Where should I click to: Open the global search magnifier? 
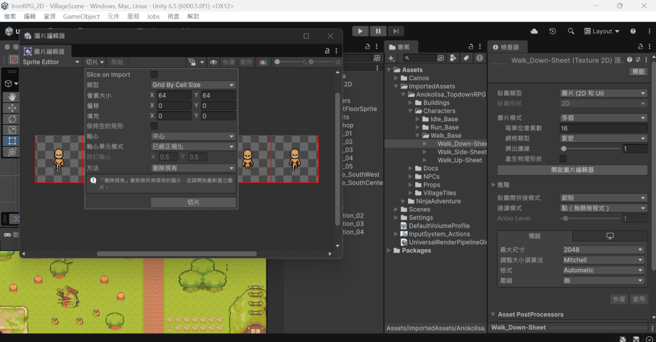(571, 31)
